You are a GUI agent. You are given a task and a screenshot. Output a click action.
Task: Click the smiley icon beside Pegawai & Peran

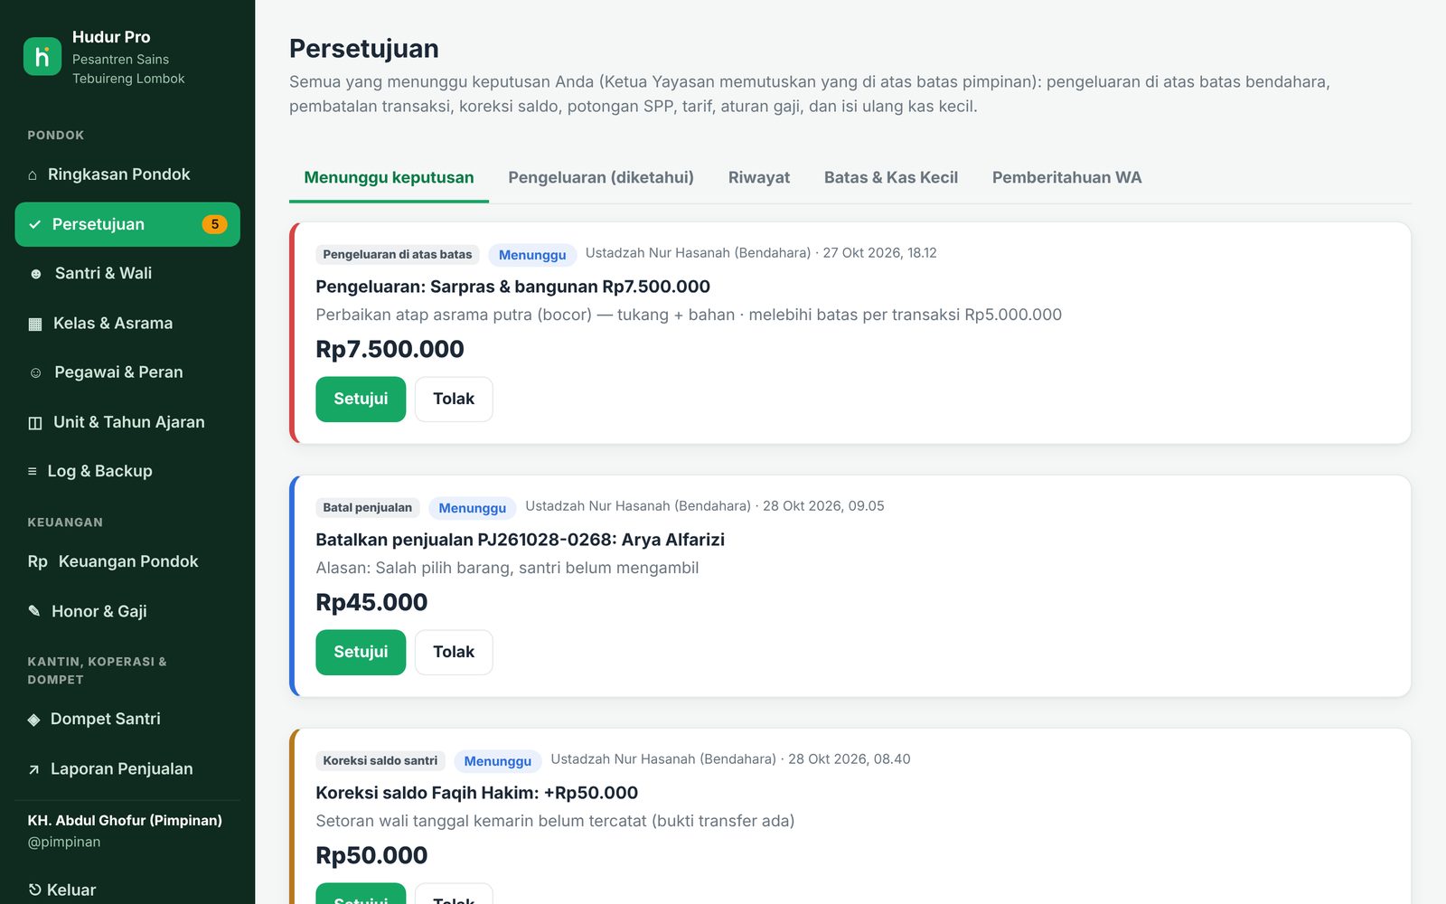[x=35, y=372]
